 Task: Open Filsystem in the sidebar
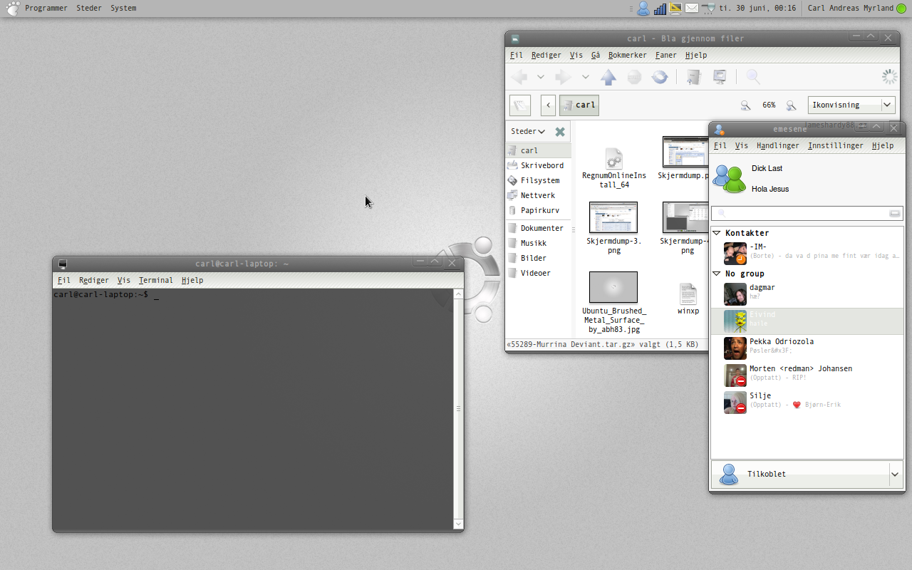(x=538, y=180)
